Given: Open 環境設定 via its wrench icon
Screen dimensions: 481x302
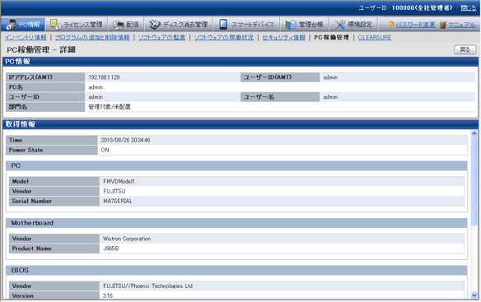Looking at the screenshot, I should tap(339, 24).
